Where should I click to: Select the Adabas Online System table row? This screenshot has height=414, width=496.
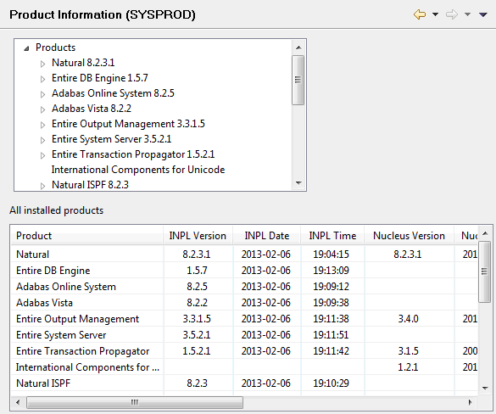244,287
